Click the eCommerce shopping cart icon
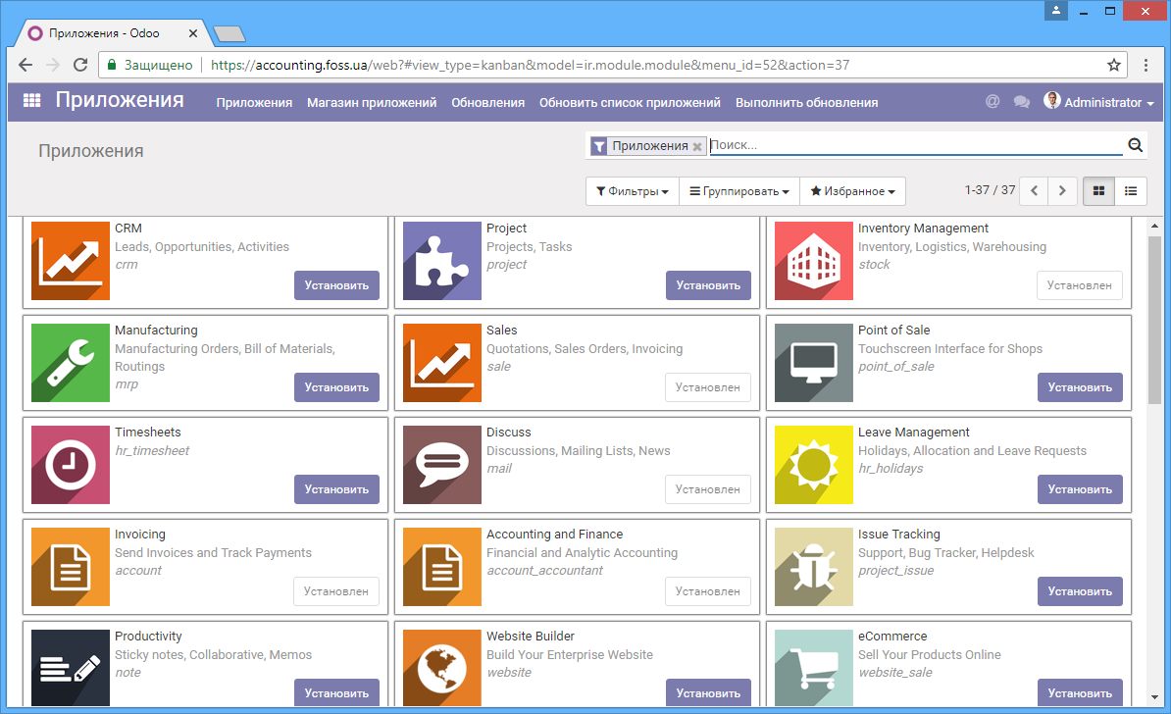This screenshot has width=1171, height=714. [x=813, y=668]
